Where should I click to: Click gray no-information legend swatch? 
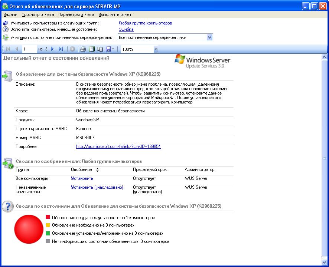click(x=48, y=241)
